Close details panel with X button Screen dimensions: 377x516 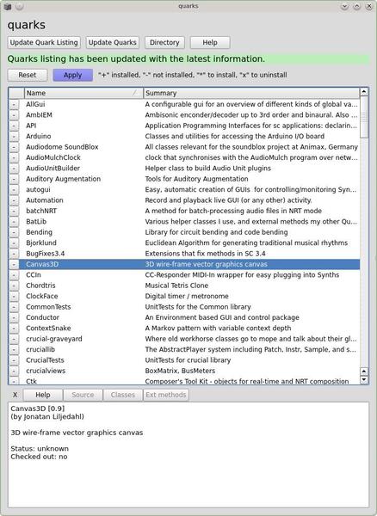pyautogui.click(x=15, y=395)
